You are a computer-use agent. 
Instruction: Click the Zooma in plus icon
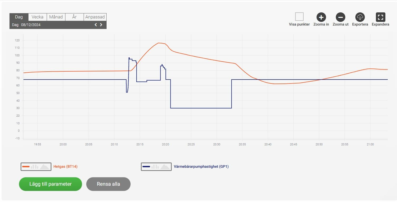(x=321, y=17)
